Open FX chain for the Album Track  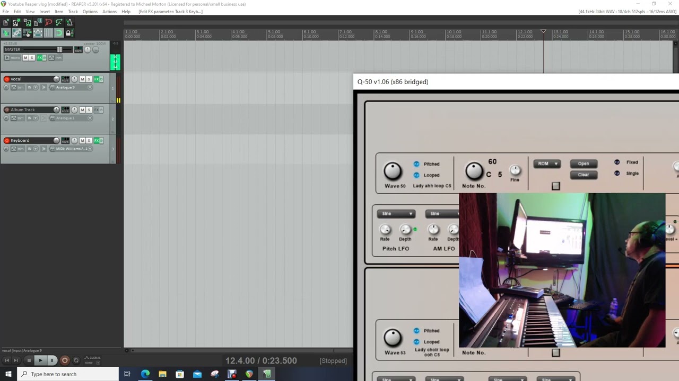click(96, 110)
